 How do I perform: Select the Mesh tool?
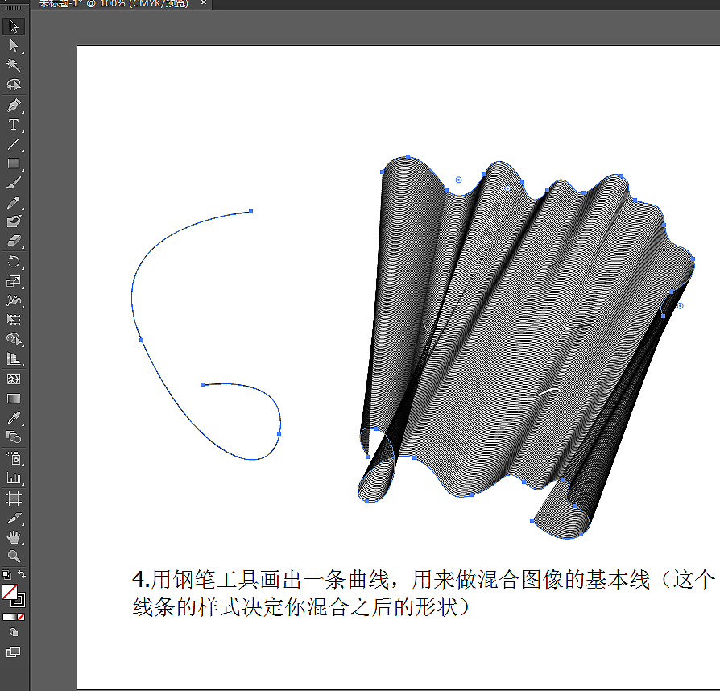coord(14,379)
